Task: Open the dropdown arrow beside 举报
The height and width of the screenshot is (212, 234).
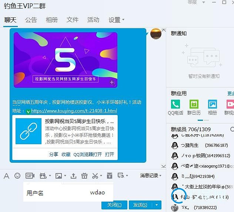Action: tap(203, 2)
